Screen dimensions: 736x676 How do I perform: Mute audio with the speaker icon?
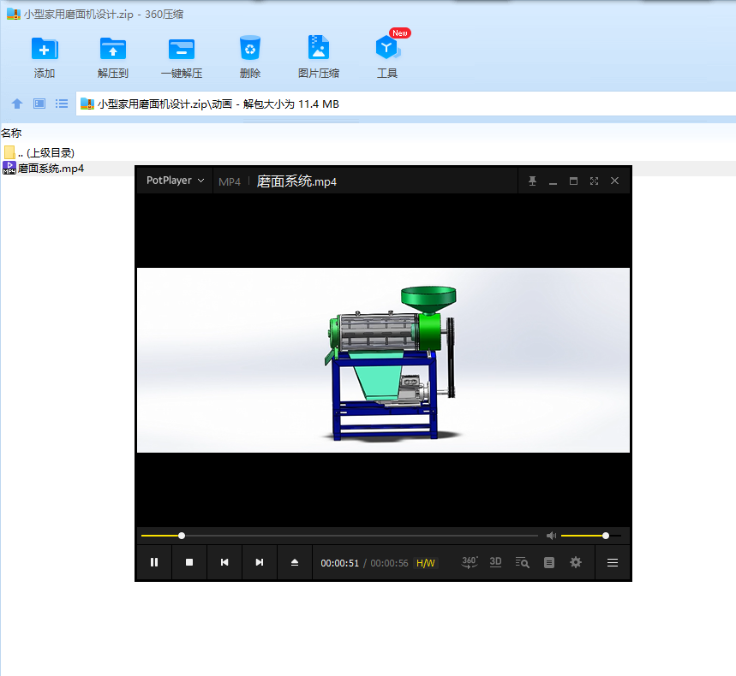pyautogui.click(x=551, y=536)
